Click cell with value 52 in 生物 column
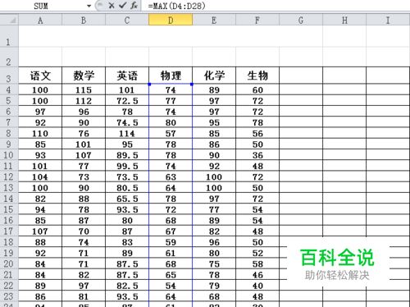 (257, 253)
